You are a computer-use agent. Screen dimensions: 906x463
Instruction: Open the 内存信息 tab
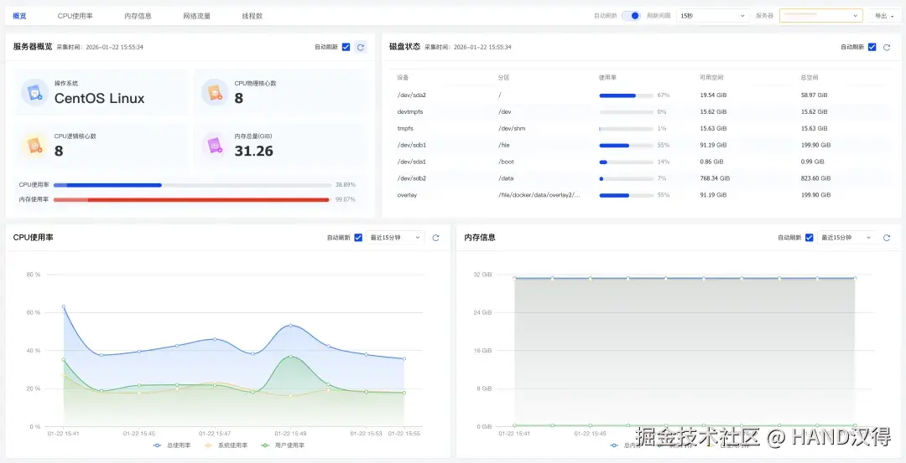coord(138,16)
